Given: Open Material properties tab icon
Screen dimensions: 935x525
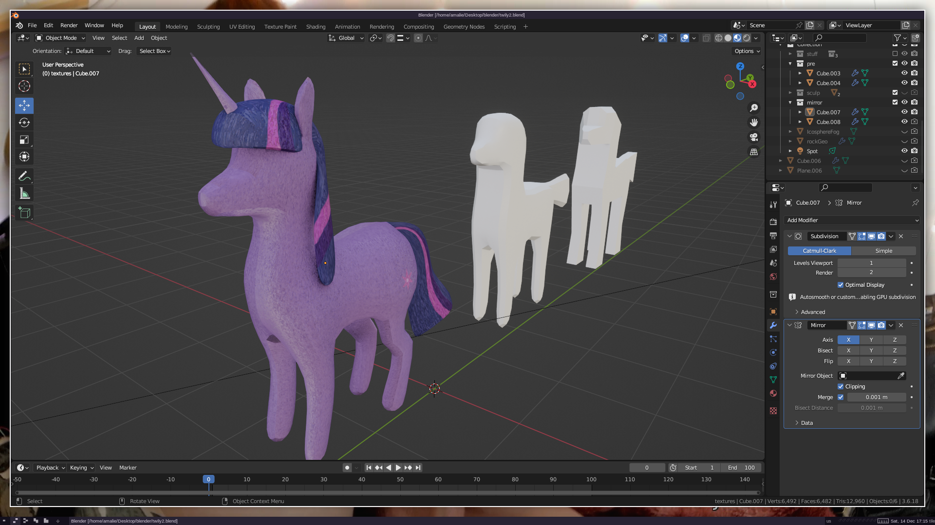Looking at the screenshot, I should point(773,393).
